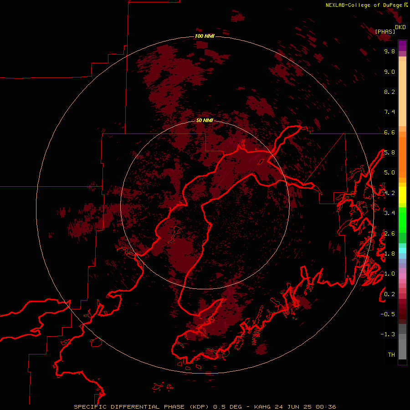This screenshot has width=410, height=410.
Task: Pick the orange segment of the color bar
Action: pyautogui.click(x=402, y=157)
